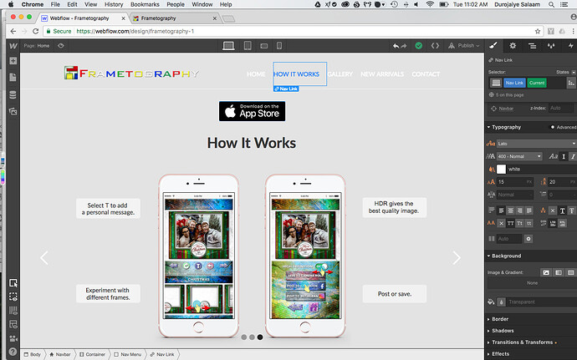Justify the text
This screenshot has width=577, height=360.
pos(528,210)
